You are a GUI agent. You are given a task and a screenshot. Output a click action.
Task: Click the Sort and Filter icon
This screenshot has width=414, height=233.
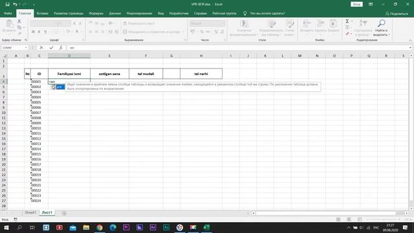point(363,23)
